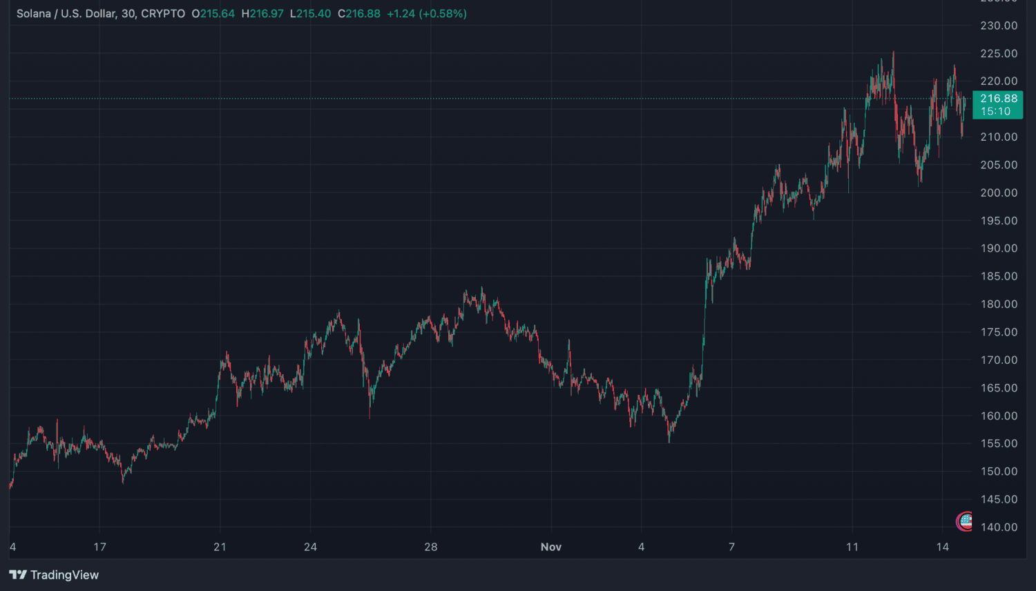This screenshot has height=591, width=1036.
Task: Click the 21 date label on time axis
Action: click(x=220, y=547)
